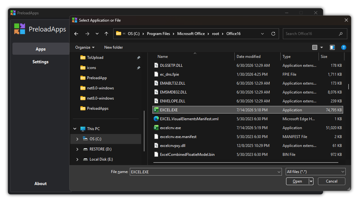The height and width of the screenshot is (208, 361).
Task: Click the Back navigation arrow
Action: 76,34
